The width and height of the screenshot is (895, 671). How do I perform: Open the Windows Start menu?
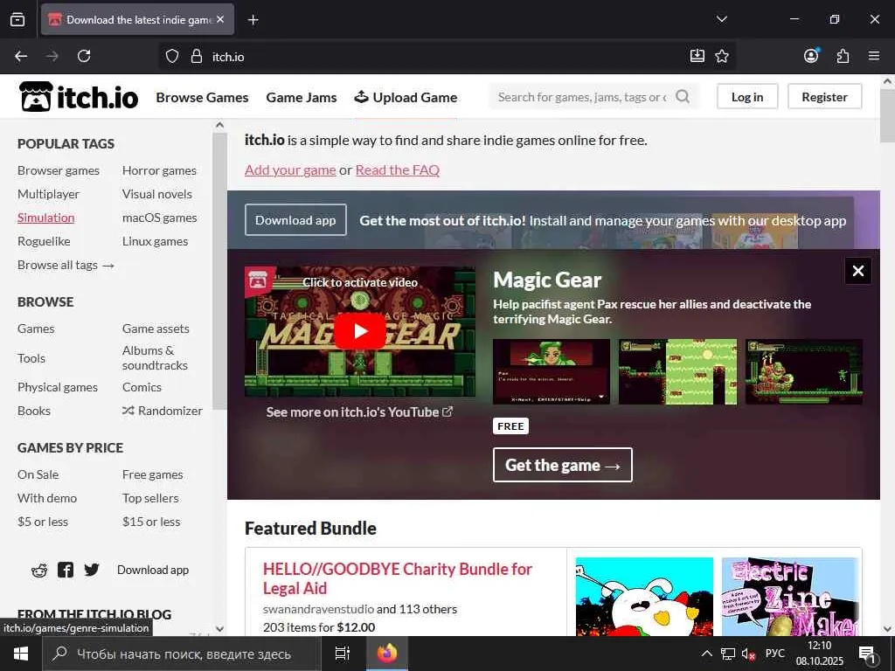21,654
